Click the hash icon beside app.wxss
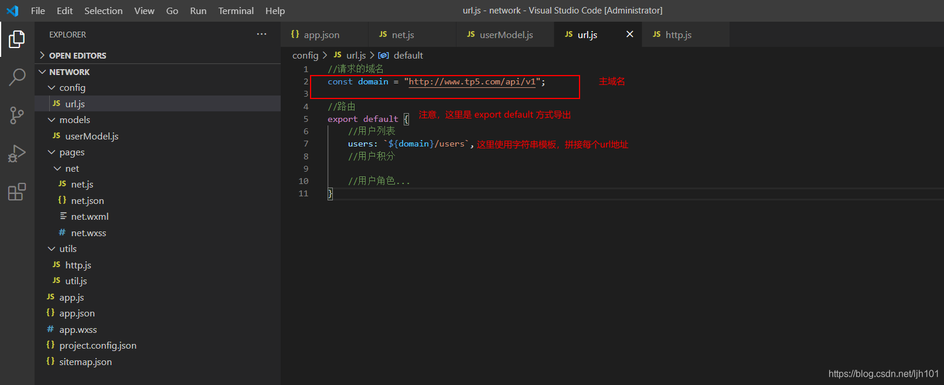The width and height of the screenshot is (944, 385). [x=50, y=329]
